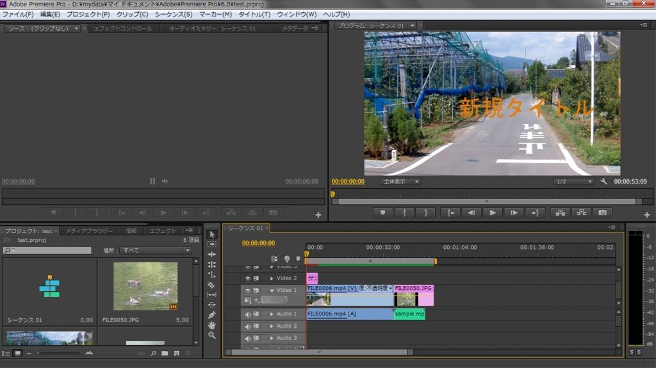Screen dimensions: 656x368
Task: Expand the Video 2 track
Action: (x=272, y=278)
